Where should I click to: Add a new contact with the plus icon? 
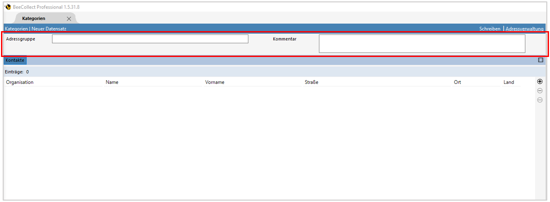coord(540,81)
